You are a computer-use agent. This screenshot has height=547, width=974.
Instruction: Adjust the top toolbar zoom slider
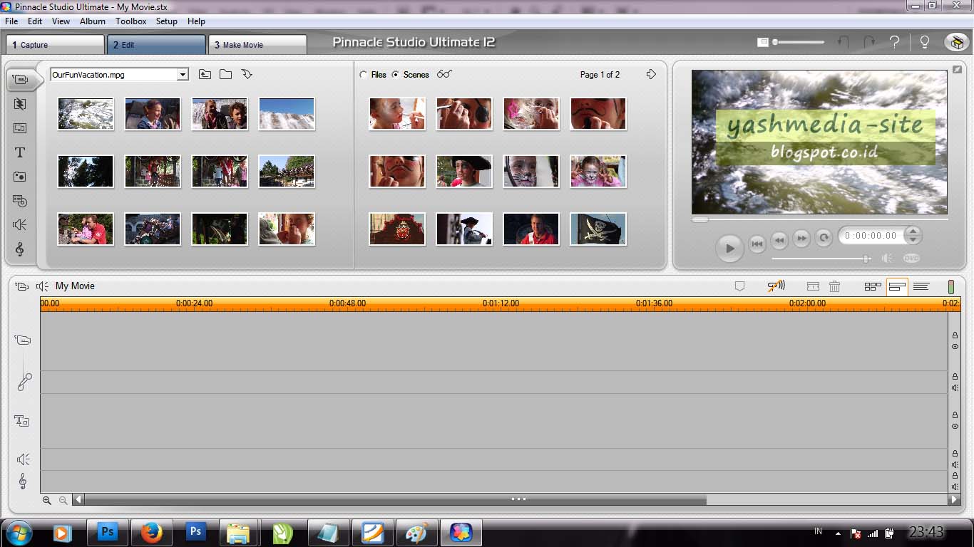point(798,43)
